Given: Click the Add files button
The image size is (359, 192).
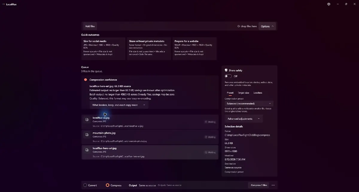Looking at the screenshot, I should (90, 26).
